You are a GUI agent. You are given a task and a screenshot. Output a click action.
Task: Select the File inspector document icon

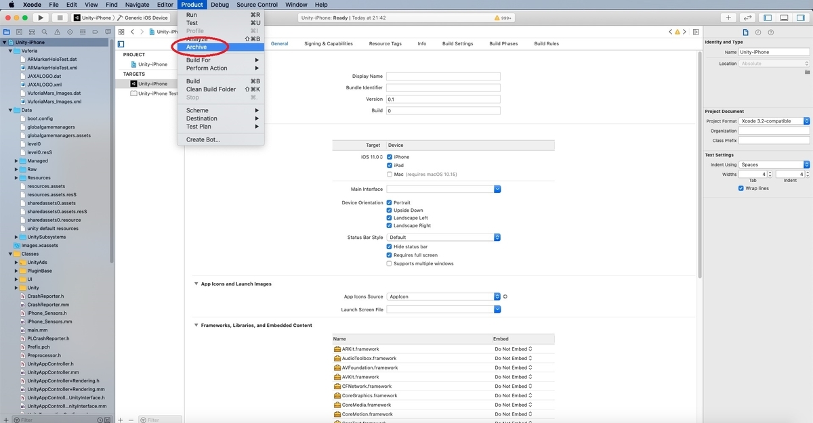click(x=746, y=32)
